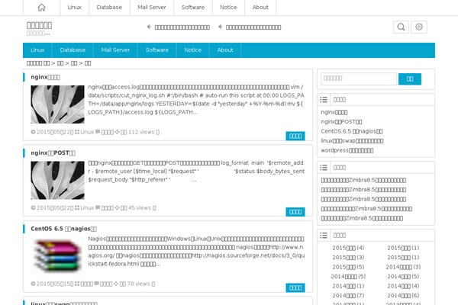Select Notice in the blue navigation bar
Viewport: 458px width, 305px height.
pos(193,50)
